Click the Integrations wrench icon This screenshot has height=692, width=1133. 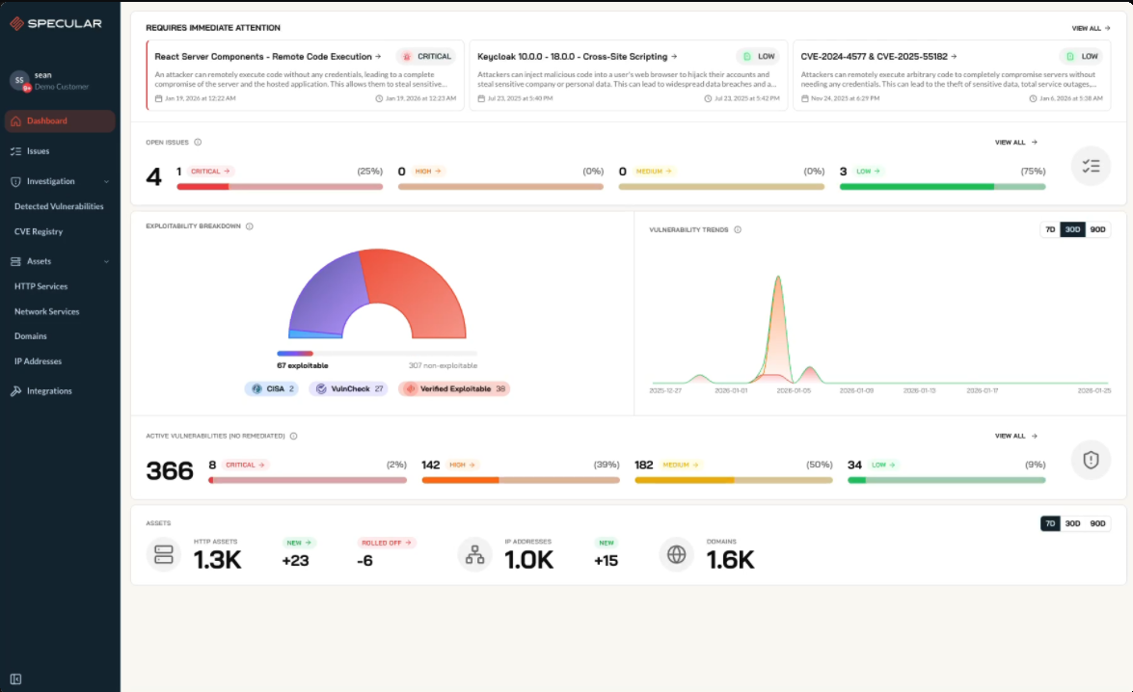click(x=15, y=390)
